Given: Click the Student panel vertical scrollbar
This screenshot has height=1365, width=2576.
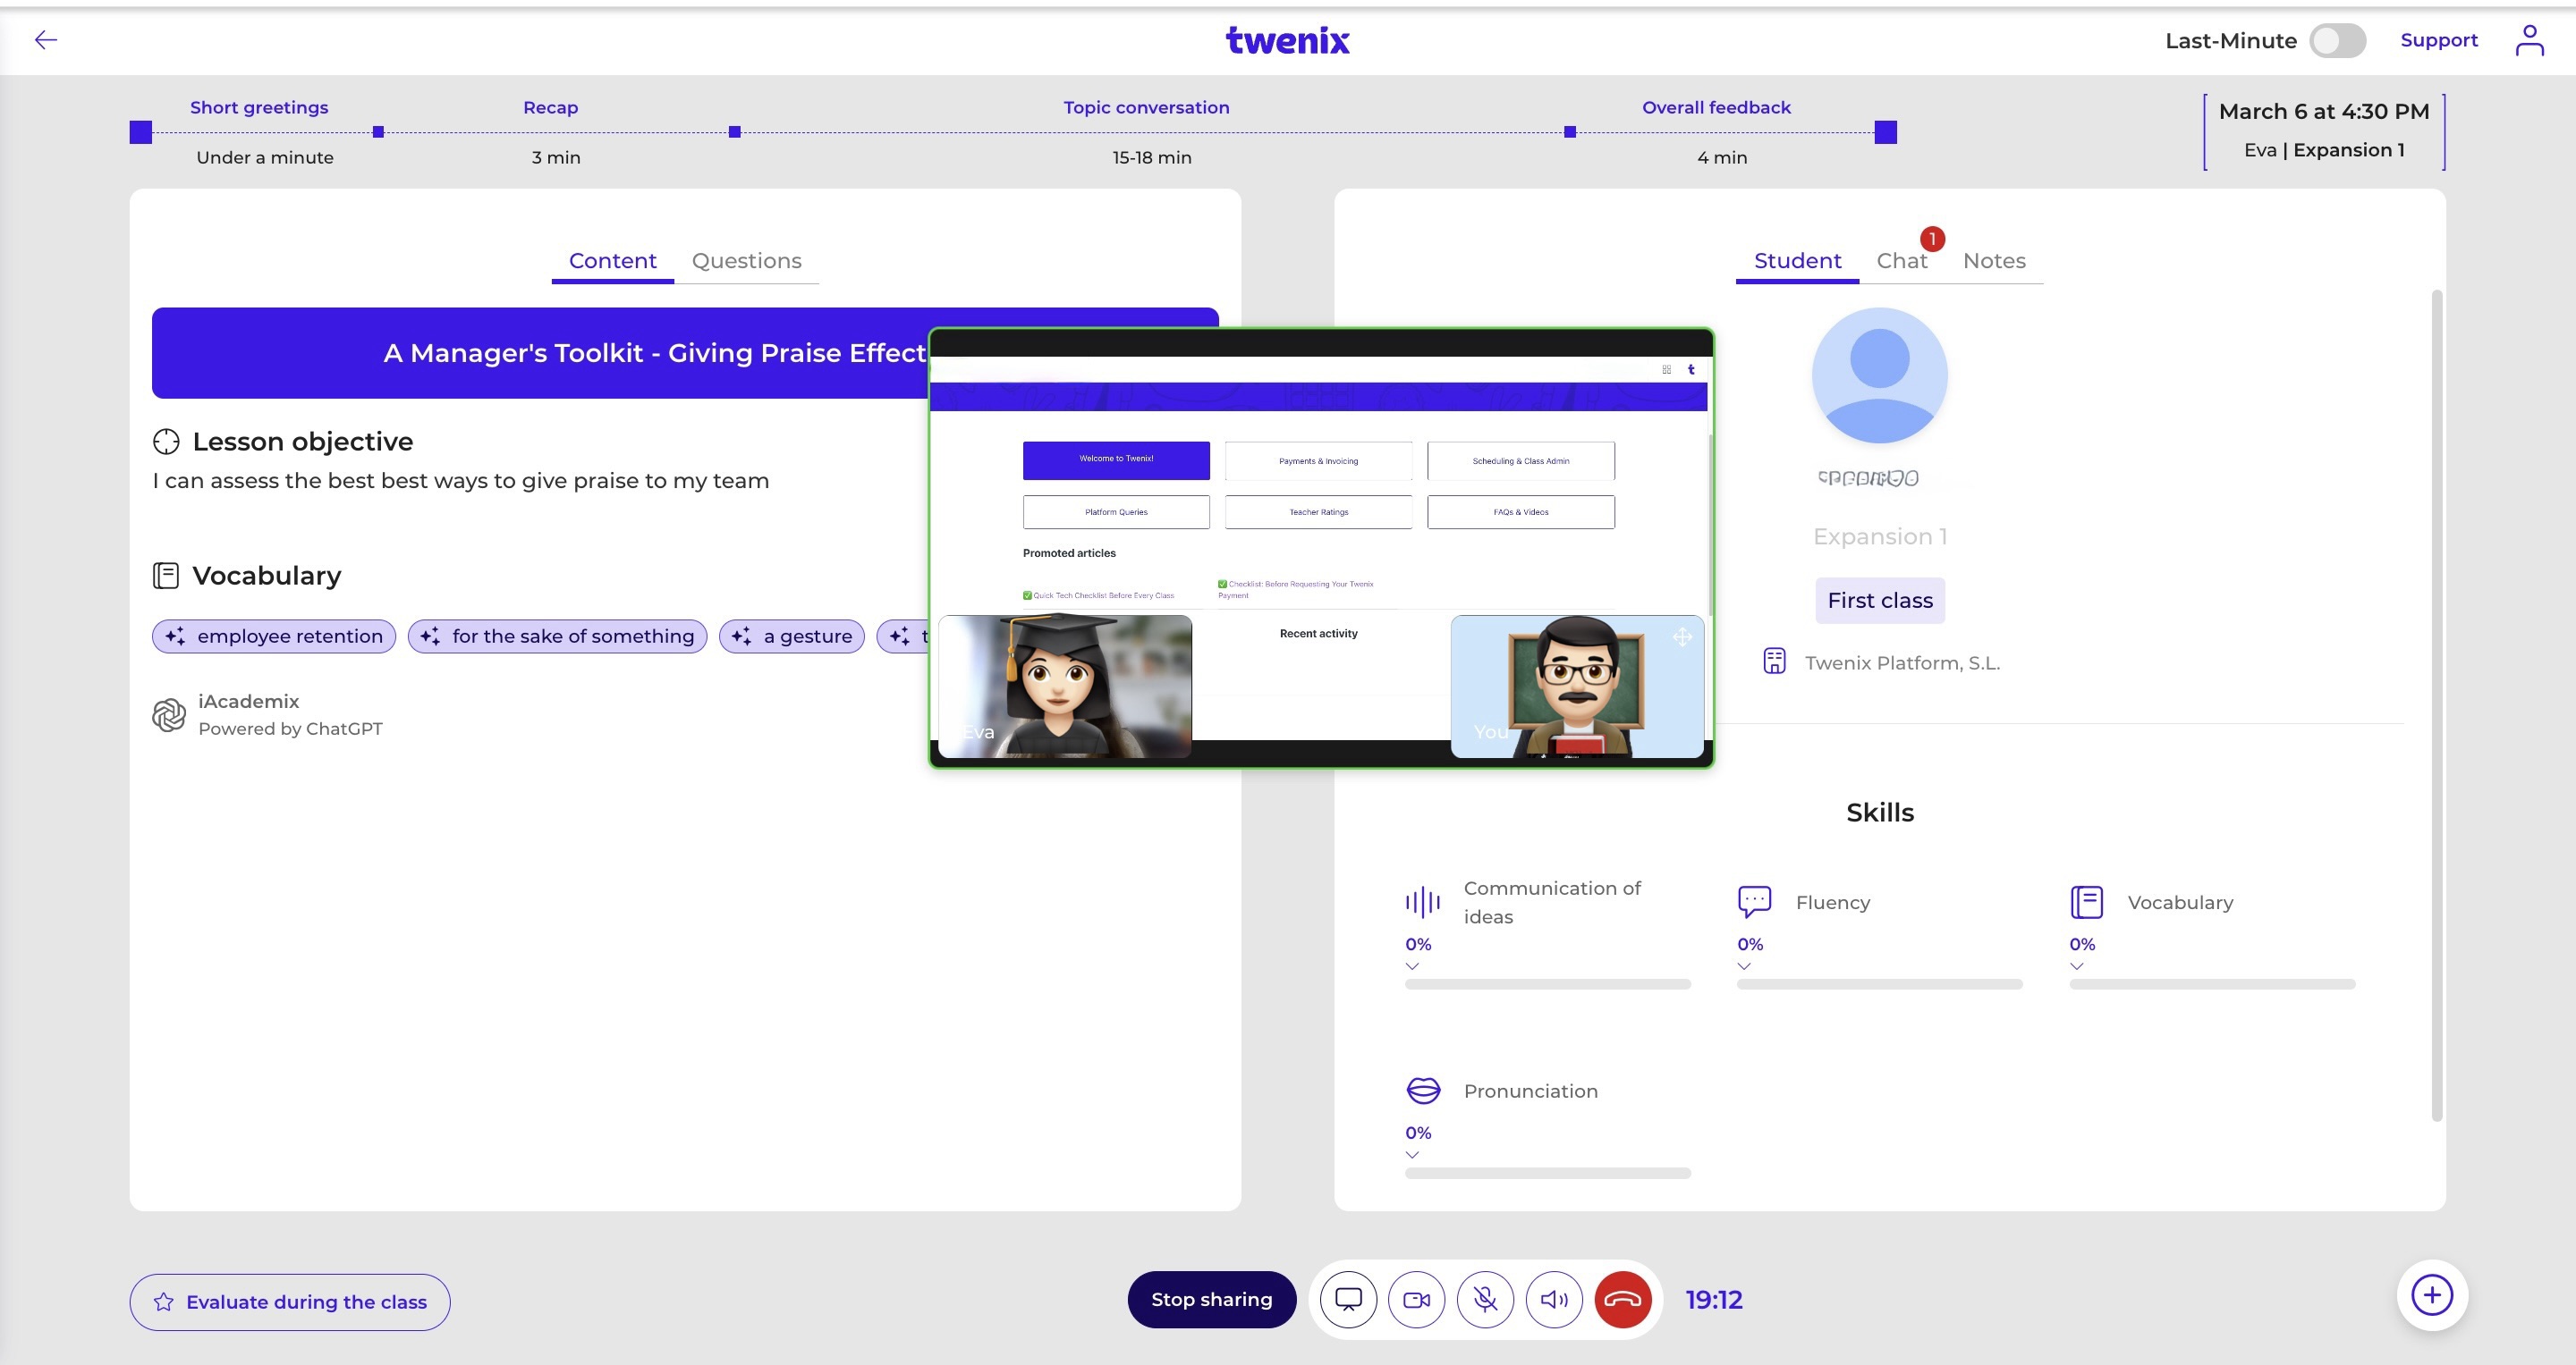Looking at the screenshot, I should [x=2436, y=704].
